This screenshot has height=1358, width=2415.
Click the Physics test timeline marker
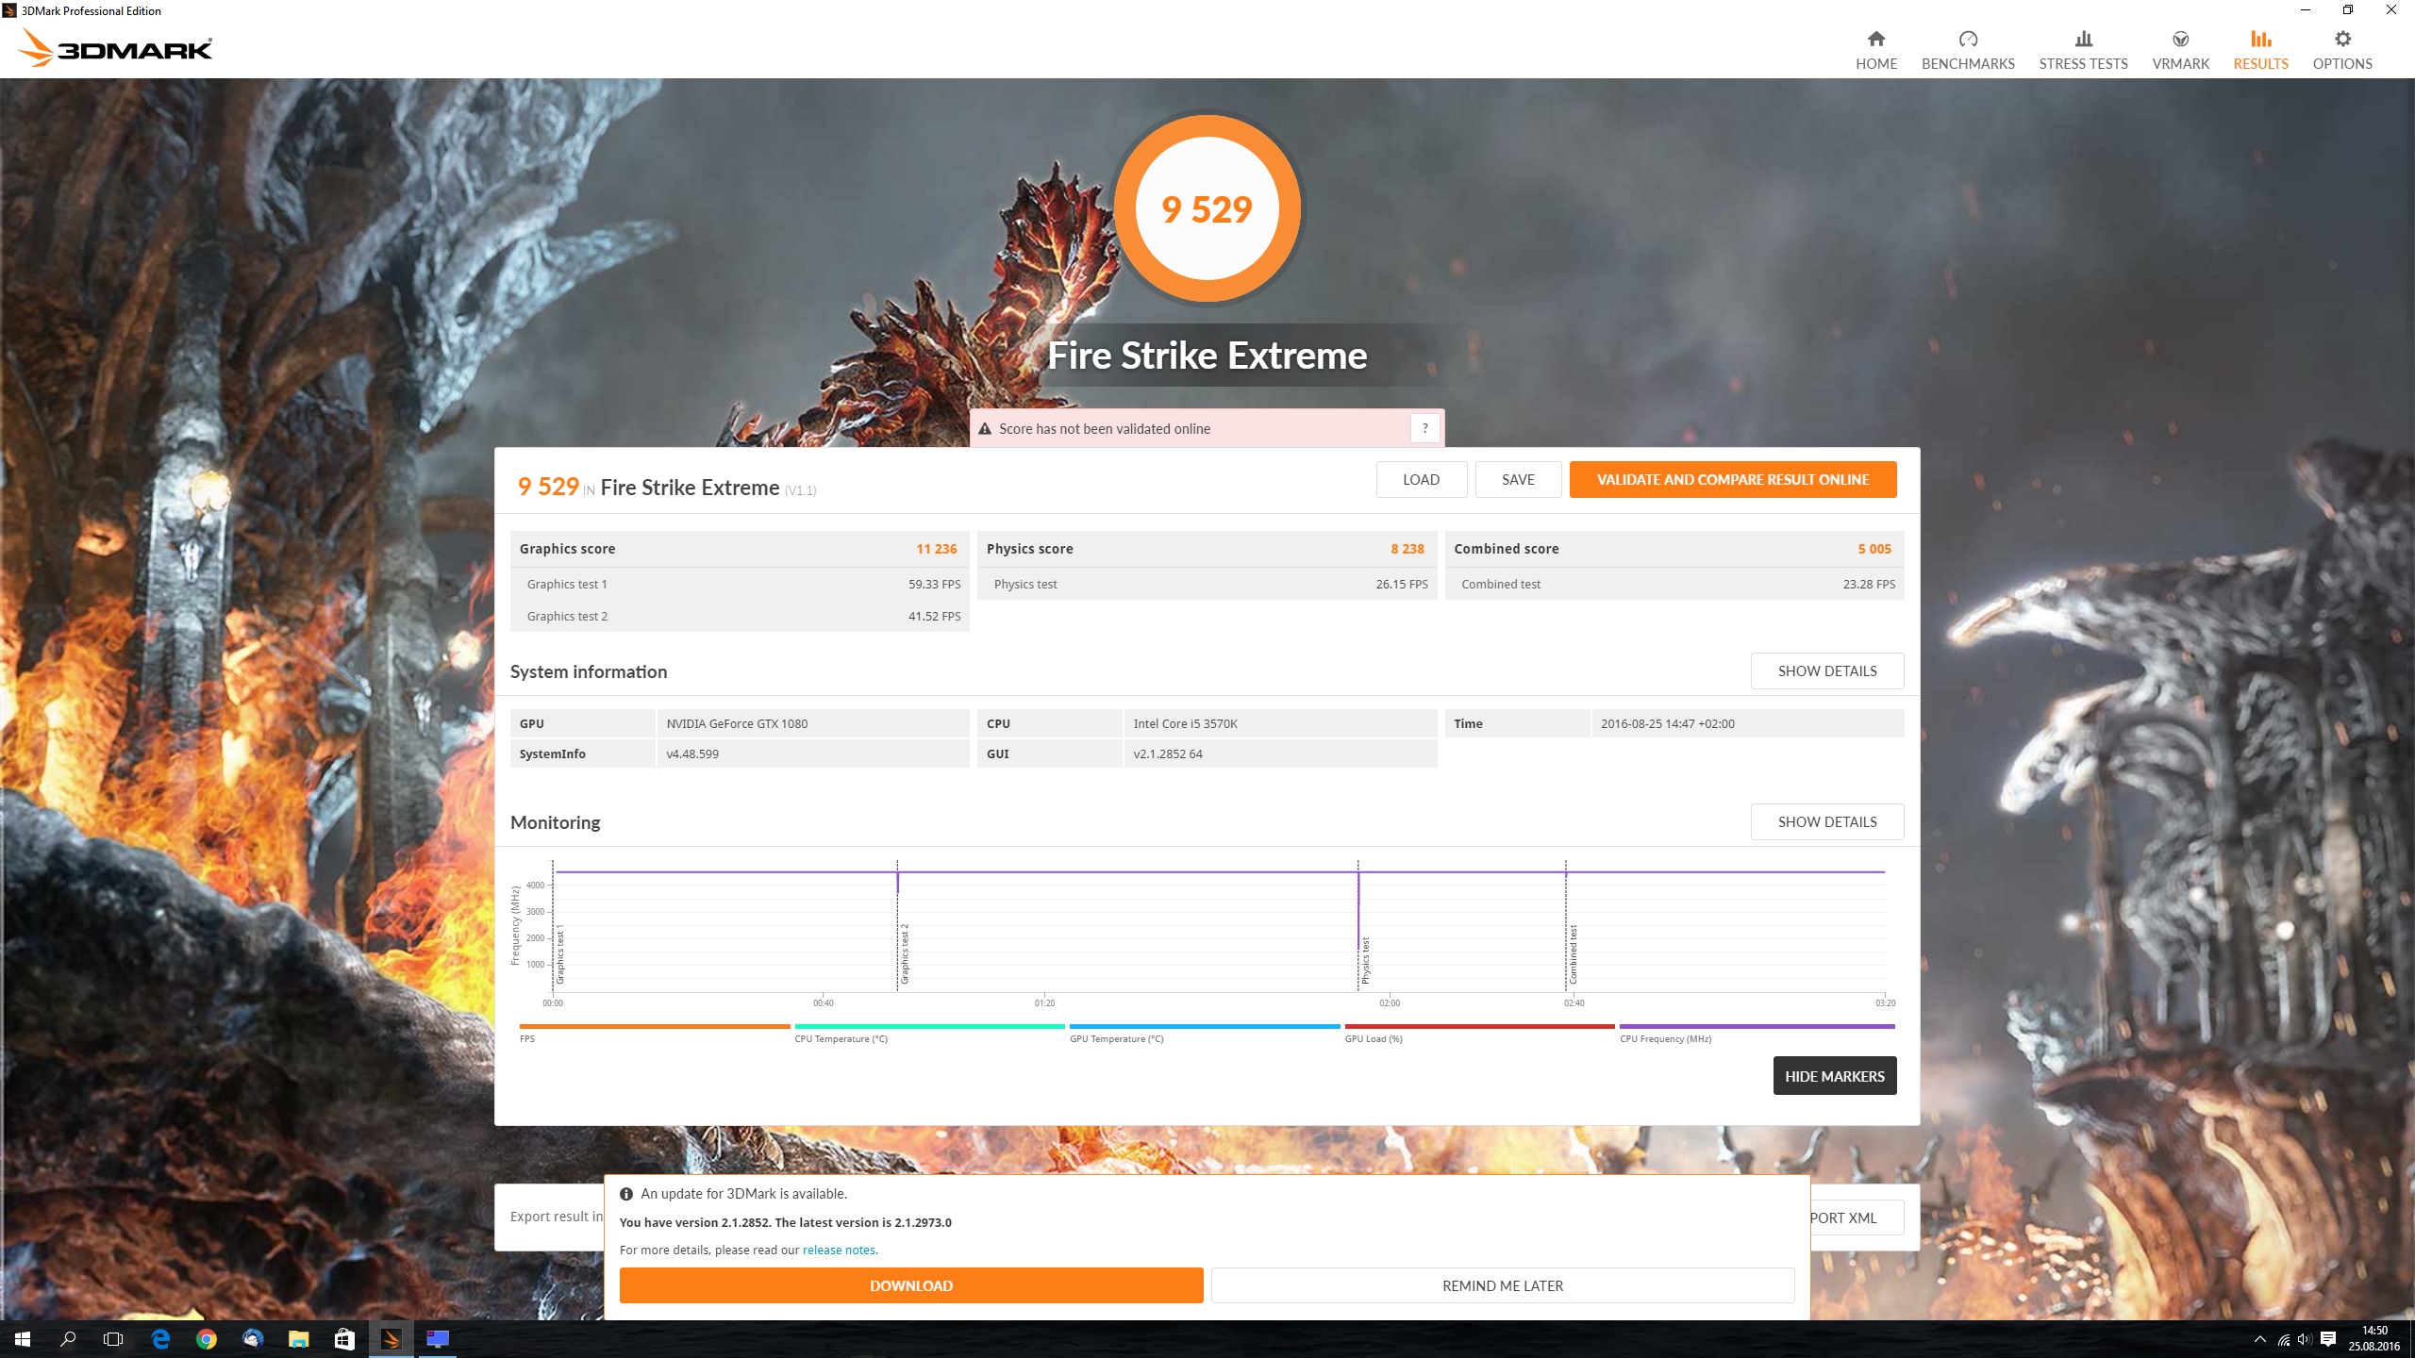click(x=1365, y=960)
